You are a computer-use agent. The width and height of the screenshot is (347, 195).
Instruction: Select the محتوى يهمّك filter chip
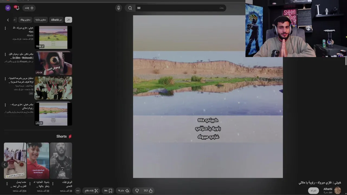25,20
